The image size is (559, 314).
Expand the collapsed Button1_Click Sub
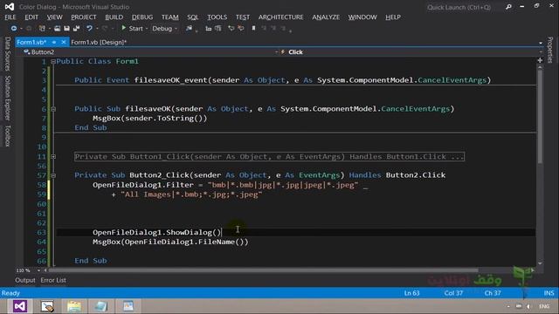tap(53, 157)
